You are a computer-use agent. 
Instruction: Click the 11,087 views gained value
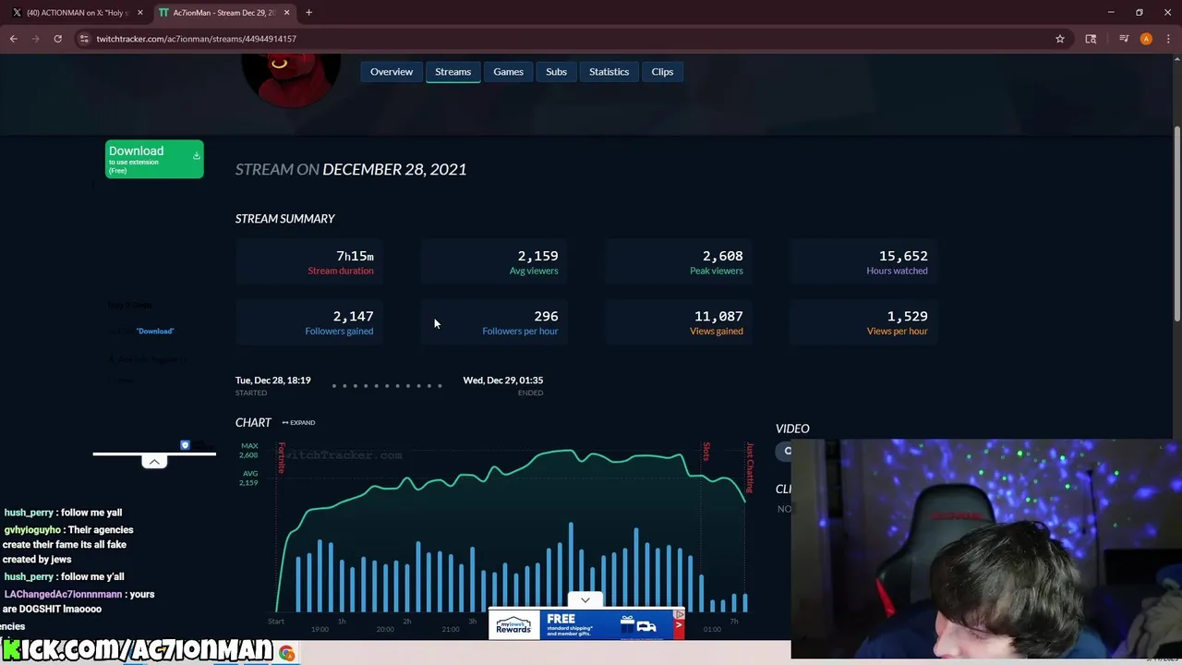coord(718,316)
